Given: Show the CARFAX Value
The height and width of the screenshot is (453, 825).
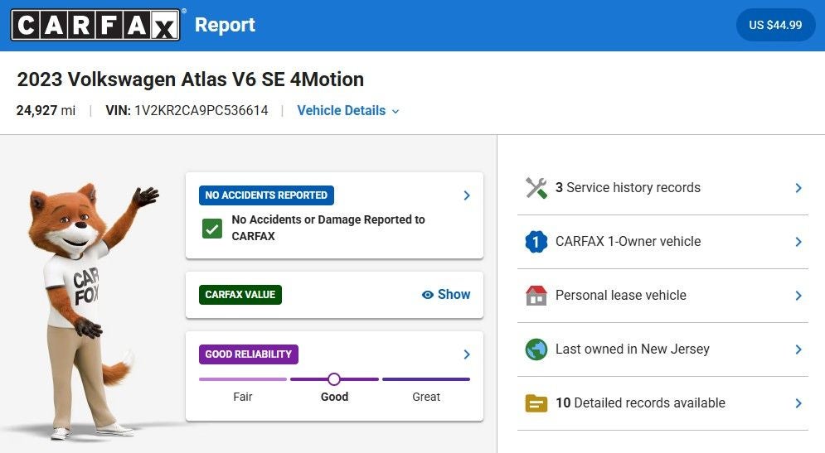Looking at the screenshot, I should click(x=446, y=295).
